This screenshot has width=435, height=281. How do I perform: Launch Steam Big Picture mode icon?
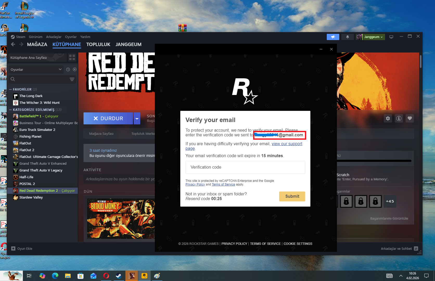[391, 37]
